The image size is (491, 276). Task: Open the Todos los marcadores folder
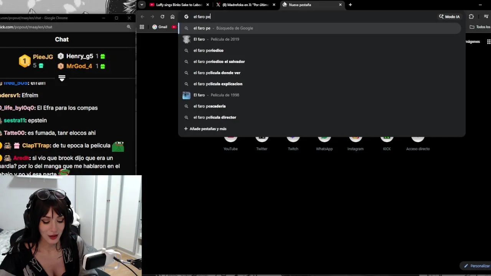click(x=480, y=27)
